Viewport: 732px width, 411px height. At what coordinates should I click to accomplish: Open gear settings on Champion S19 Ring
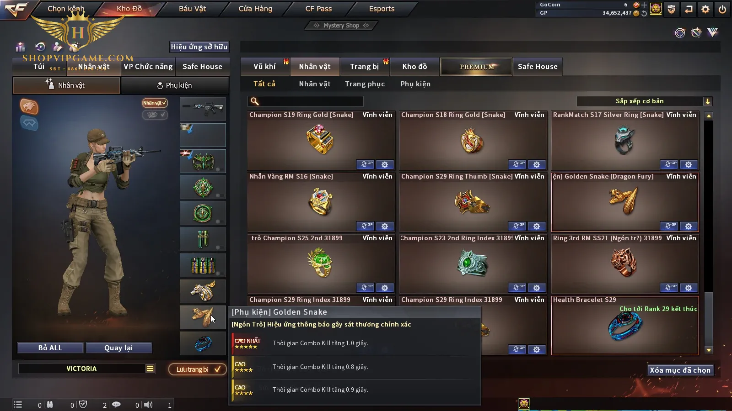[385, 164]
